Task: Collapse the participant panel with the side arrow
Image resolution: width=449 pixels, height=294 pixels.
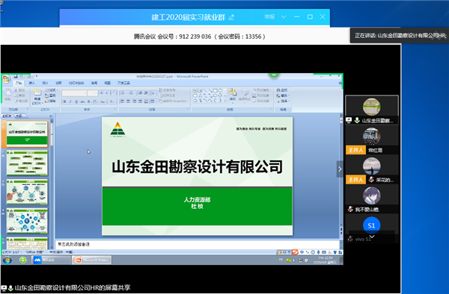Action: [x=340, y=169]
